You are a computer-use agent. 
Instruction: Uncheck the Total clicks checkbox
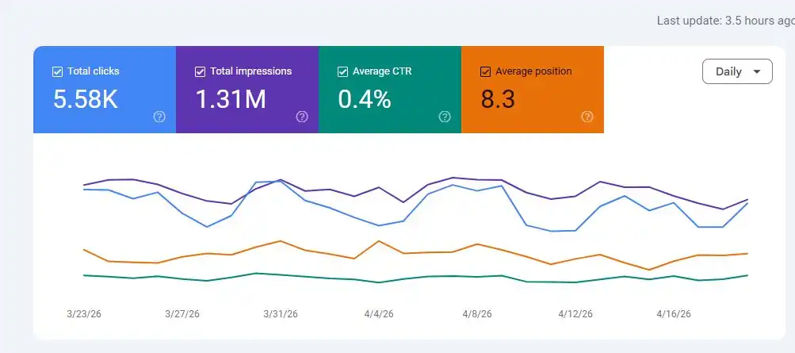57,72
